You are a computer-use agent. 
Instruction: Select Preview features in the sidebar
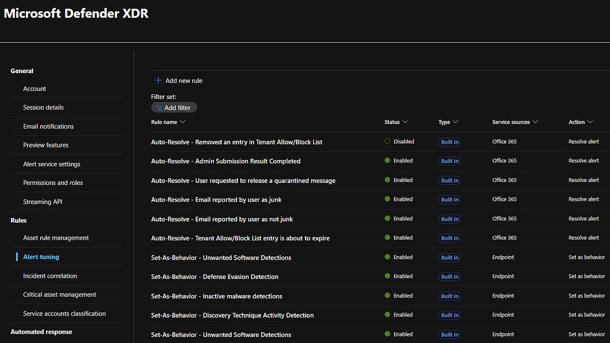(x=46, y=145)
